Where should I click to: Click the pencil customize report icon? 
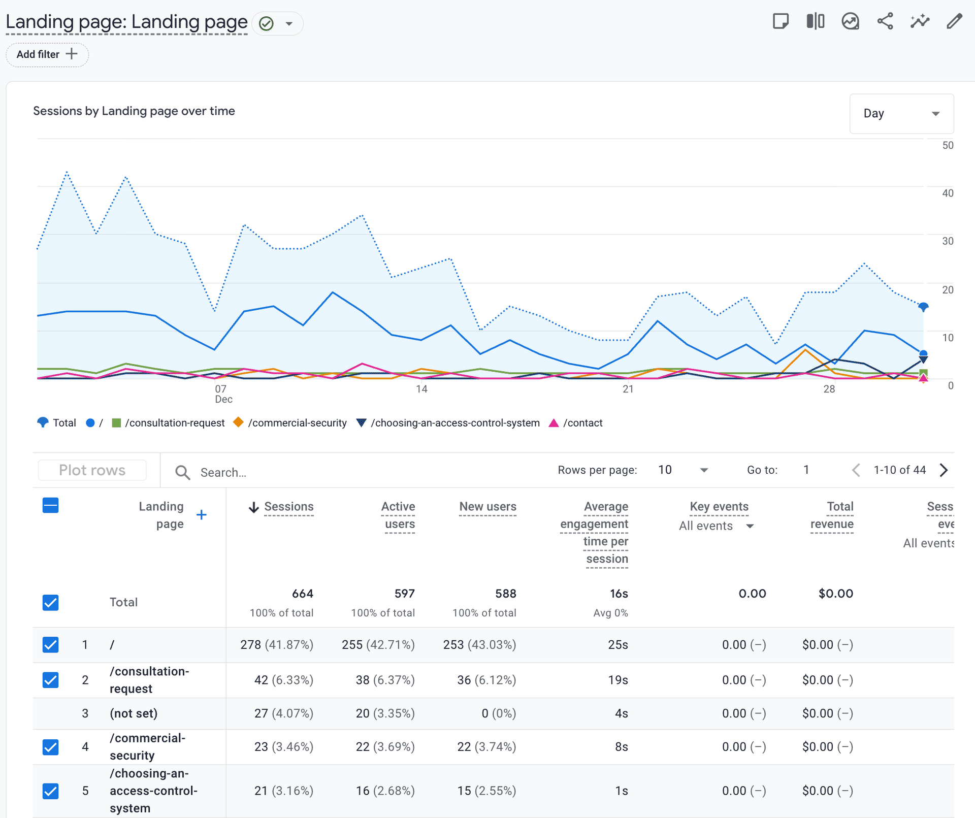[x=954, y=21]
